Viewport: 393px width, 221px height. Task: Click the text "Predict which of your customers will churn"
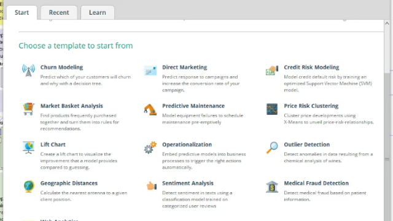(85, 77)
